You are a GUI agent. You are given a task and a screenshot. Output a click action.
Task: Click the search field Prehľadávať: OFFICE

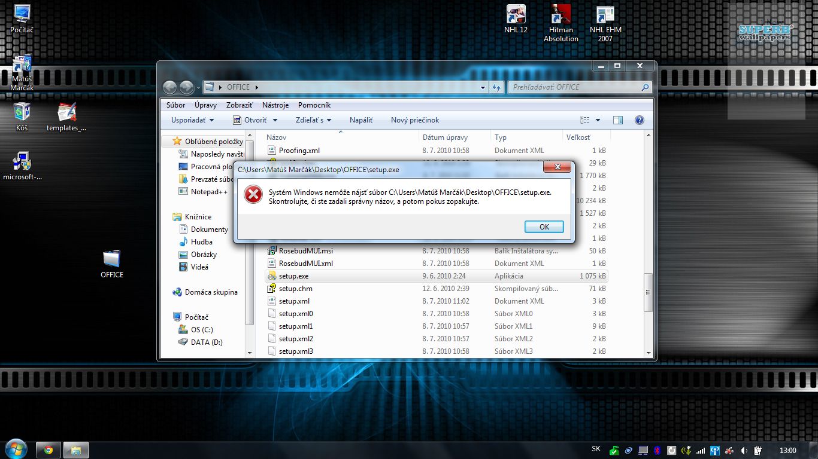[580, 87]
